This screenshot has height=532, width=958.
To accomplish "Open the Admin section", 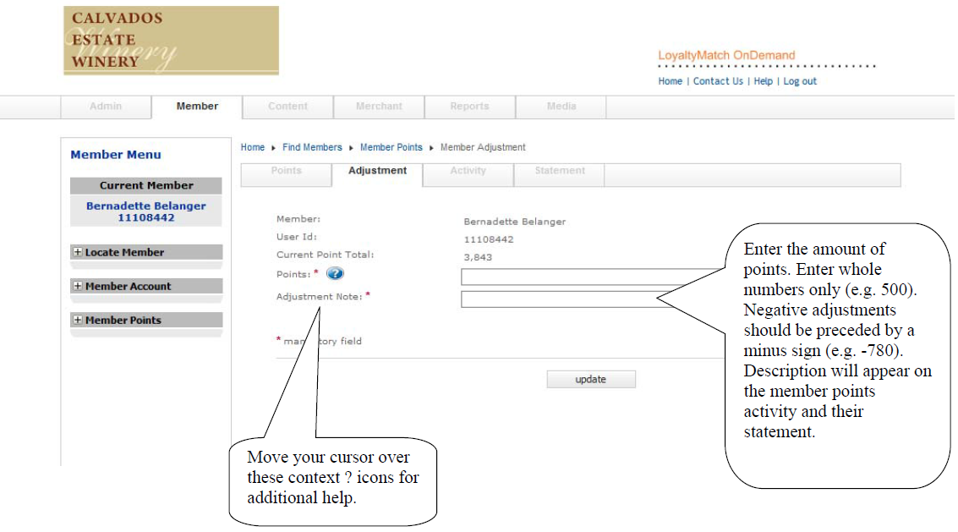I will (x=106, y=106).
